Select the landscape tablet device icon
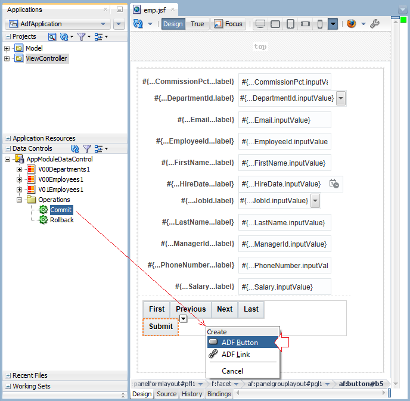The height and width of the screenshot is (401, 410). point(275,24)
